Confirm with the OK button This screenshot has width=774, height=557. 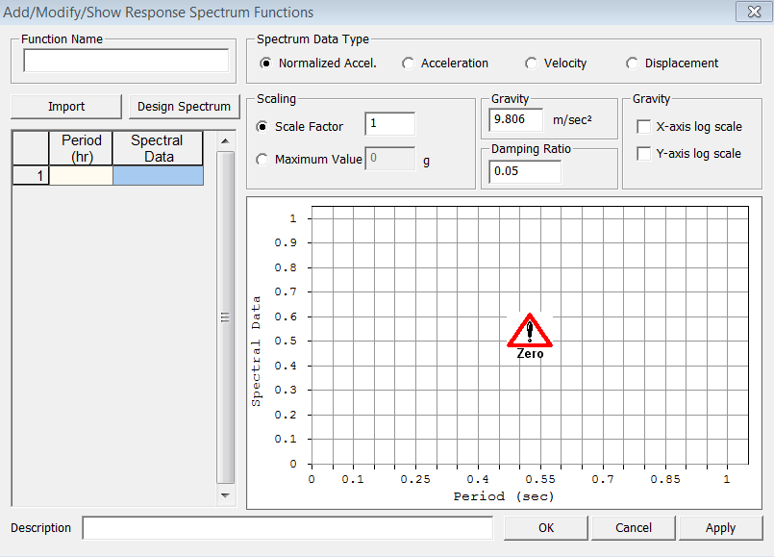(545, 527)
